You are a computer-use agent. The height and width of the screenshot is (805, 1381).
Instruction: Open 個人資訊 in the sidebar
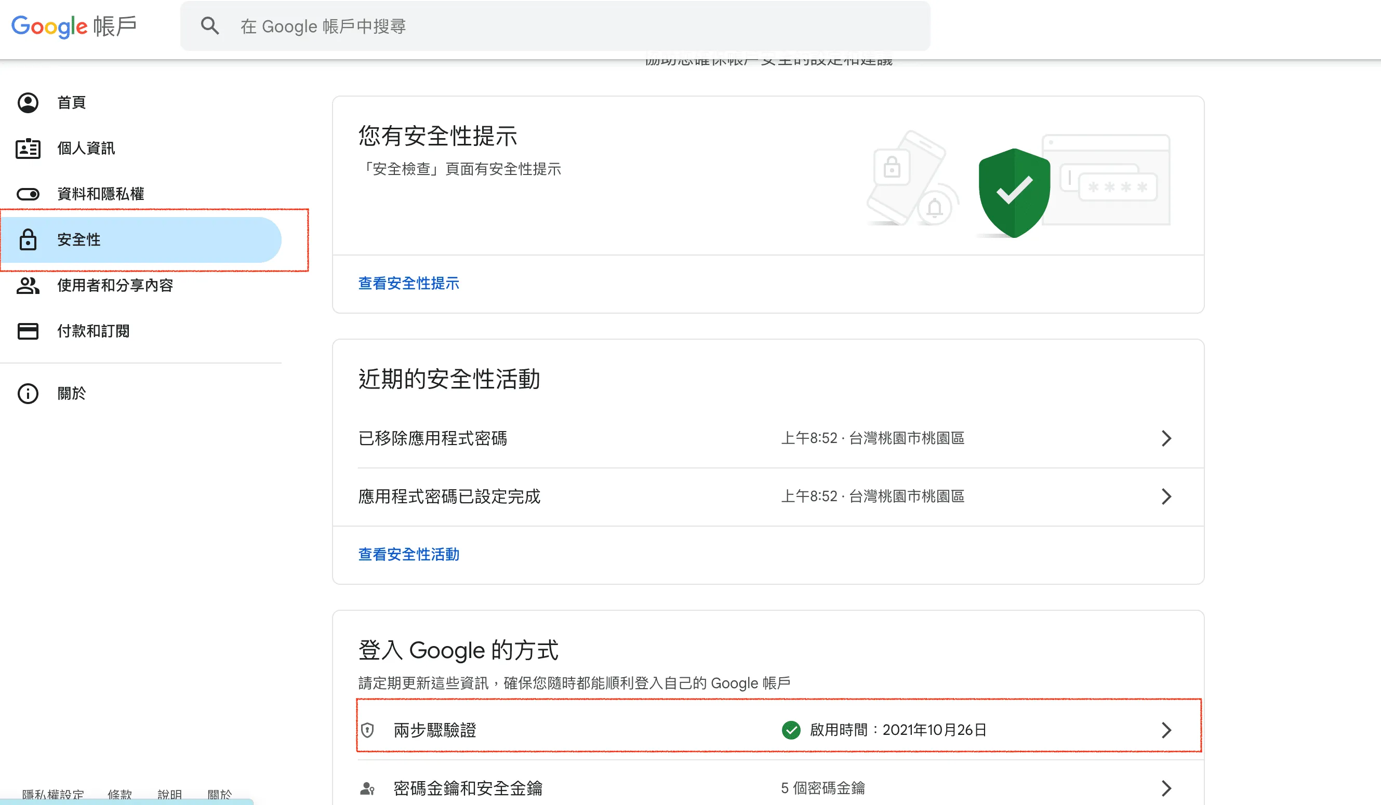pyautogui.click(x=141, y=149)
